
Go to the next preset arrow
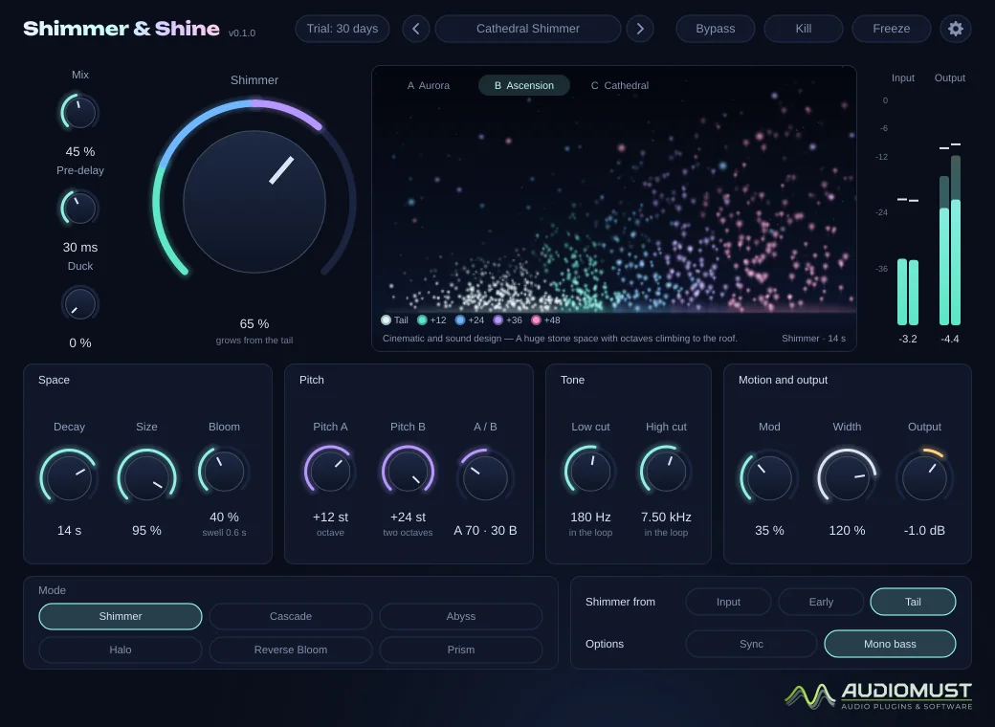click(640, 29)
